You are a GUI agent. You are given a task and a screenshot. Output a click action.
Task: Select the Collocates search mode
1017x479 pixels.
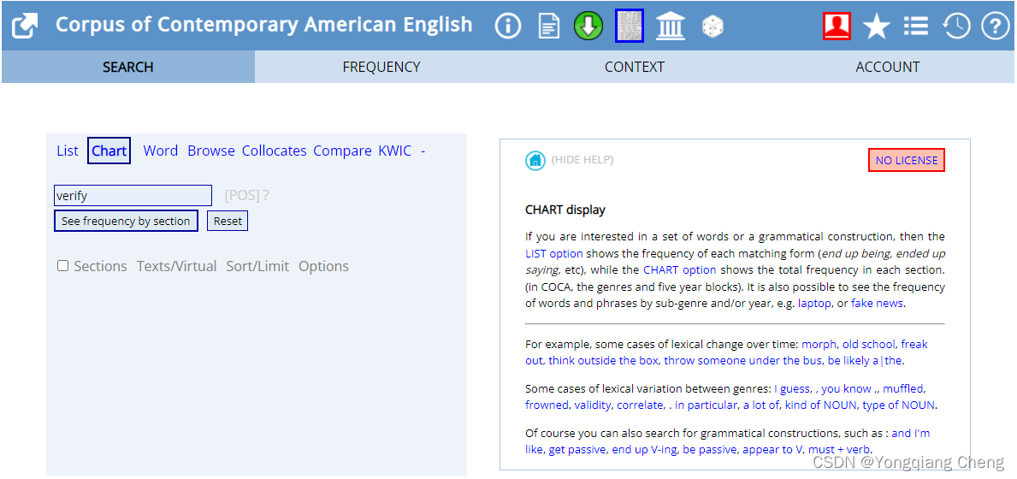(x=274, y=151)
